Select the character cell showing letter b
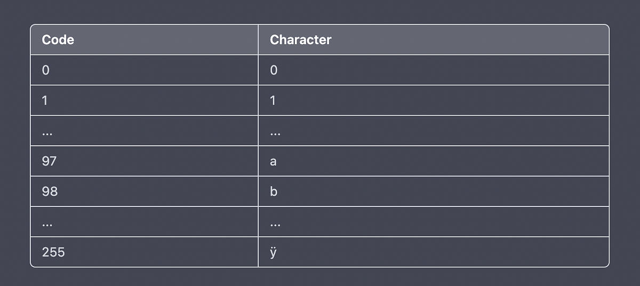The image size is (640, 286). click(274, 192)
